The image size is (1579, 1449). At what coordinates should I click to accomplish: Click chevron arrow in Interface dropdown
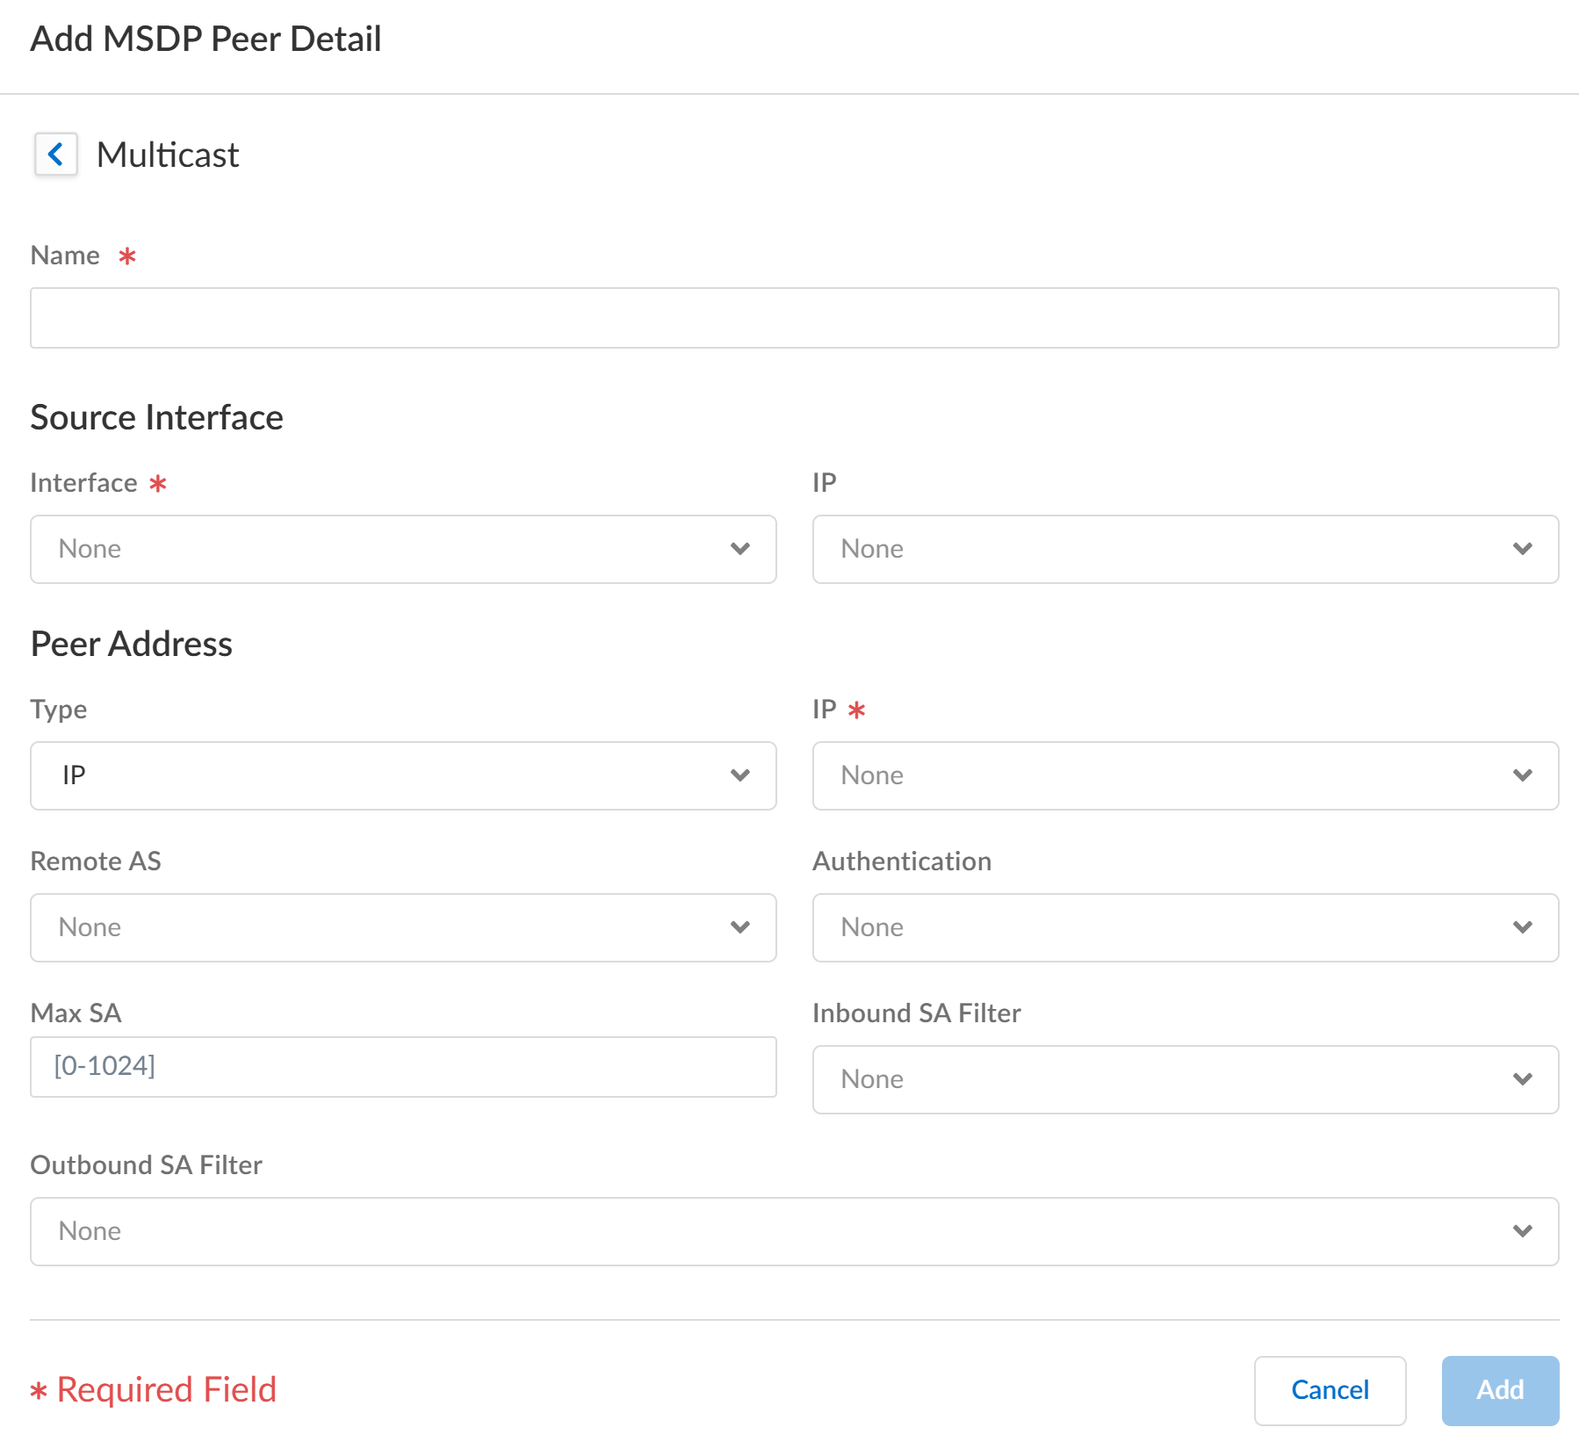(x=740, y=549)
